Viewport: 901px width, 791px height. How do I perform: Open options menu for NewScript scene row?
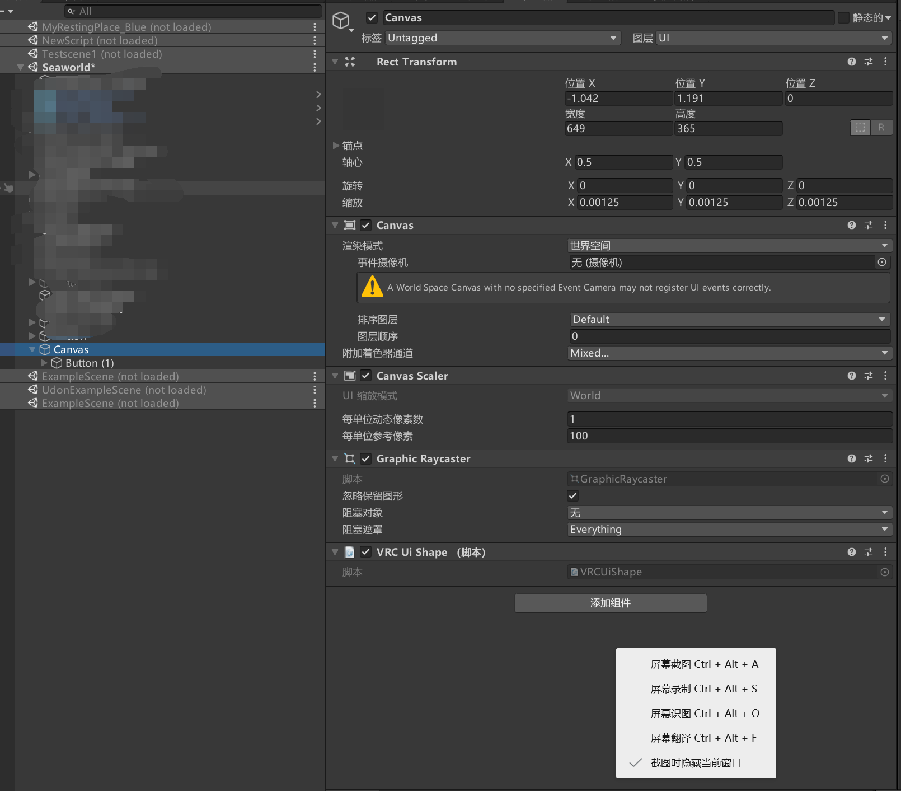(315, 40)
